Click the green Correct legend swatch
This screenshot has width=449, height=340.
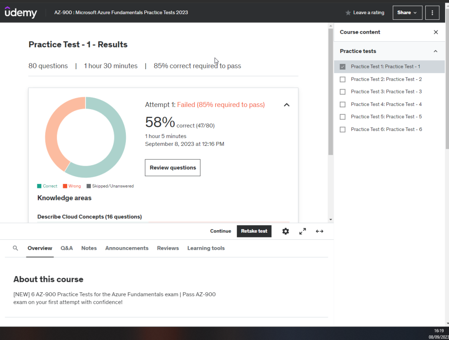click(39, 186)
